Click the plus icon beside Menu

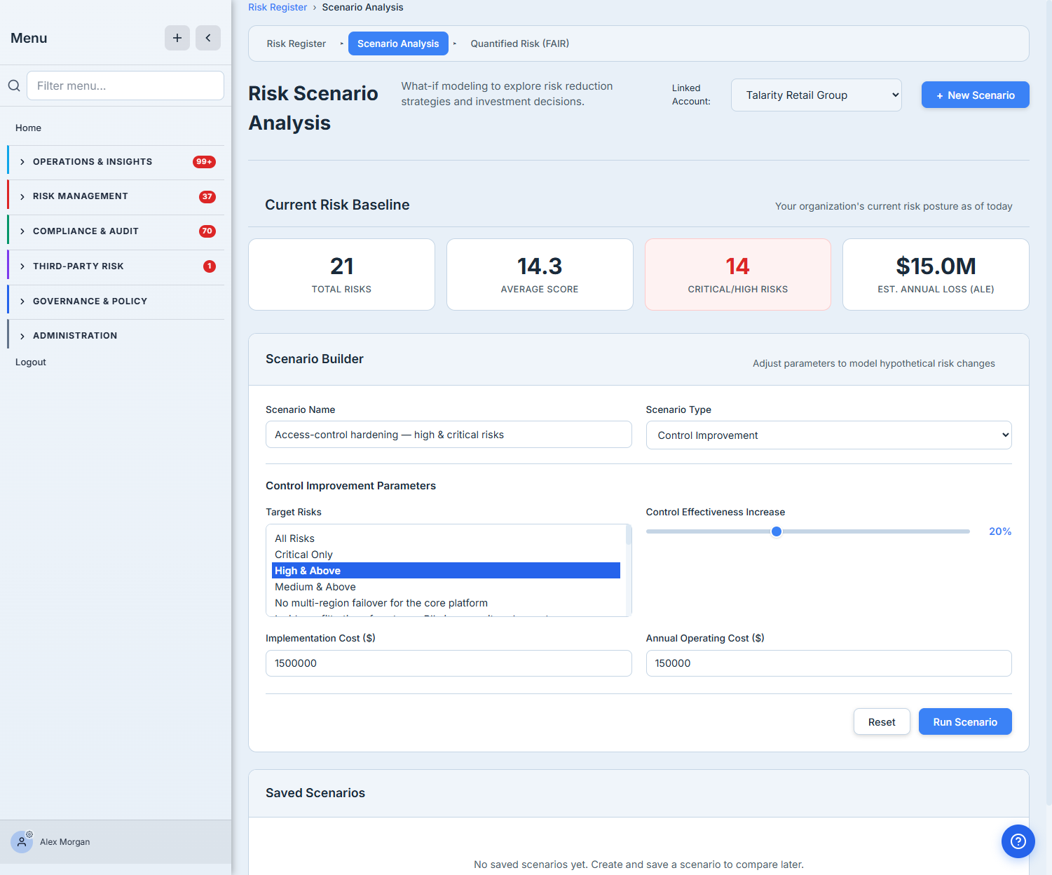coord(177,38)
